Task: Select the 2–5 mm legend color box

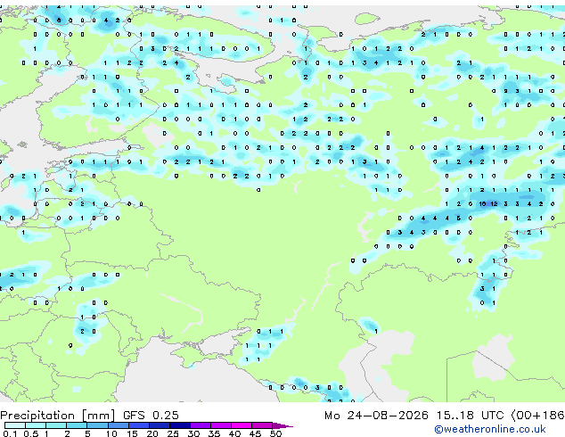Action: click(77, 425)
